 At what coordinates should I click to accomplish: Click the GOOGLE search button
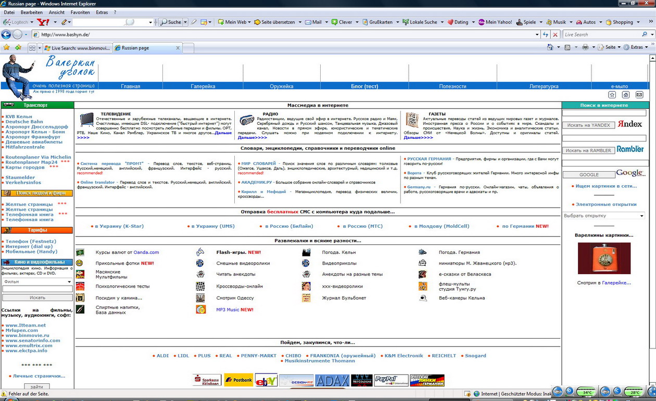click(589, 175)
